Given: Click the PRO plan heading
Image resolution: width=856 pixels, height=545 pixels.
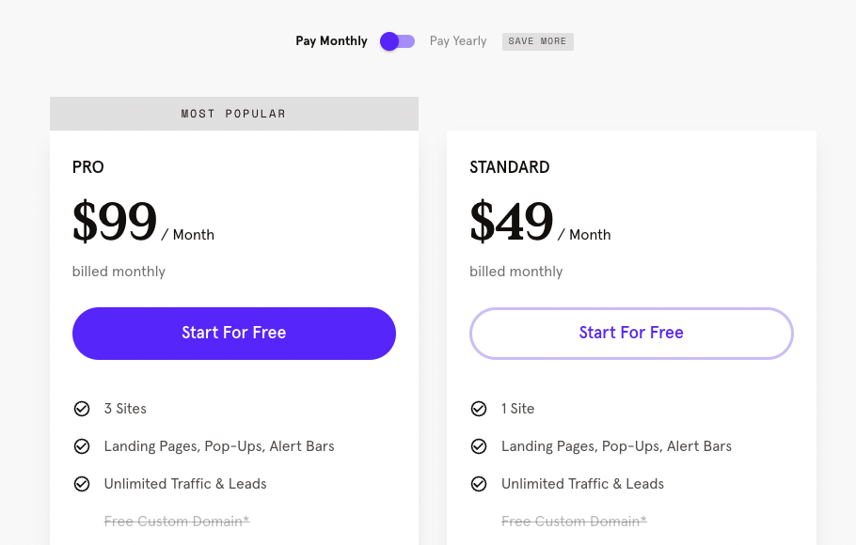Looking at the screenshot, I should (87, 167).
